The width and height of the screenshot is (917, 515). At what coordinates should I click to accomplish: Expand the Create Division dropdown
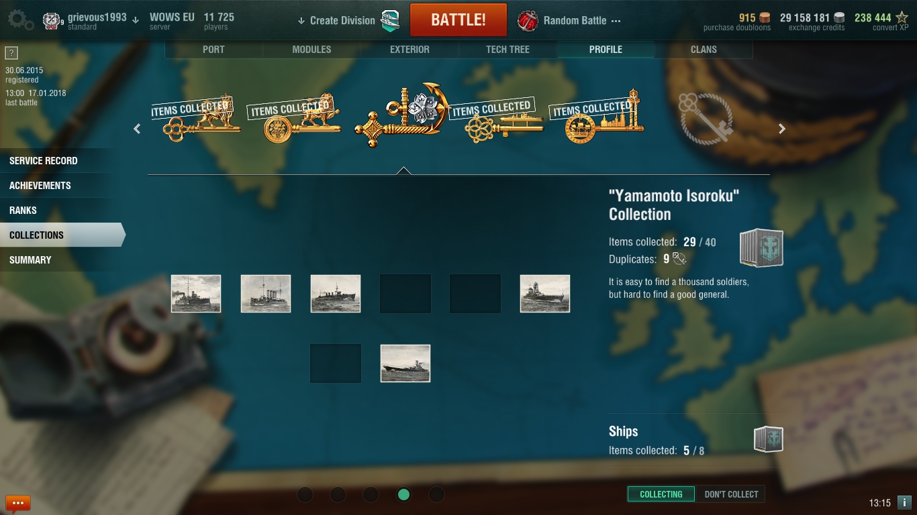pos(336,21)
